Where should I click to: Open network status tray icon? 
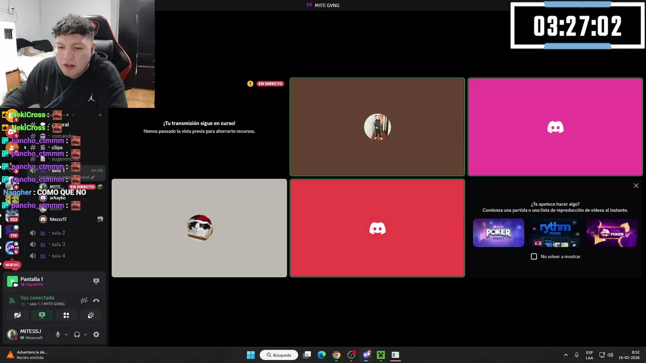coord(602,355)
